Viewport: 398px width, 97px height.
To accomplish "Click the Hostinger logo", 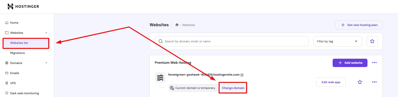I will [x=23, y=6].
